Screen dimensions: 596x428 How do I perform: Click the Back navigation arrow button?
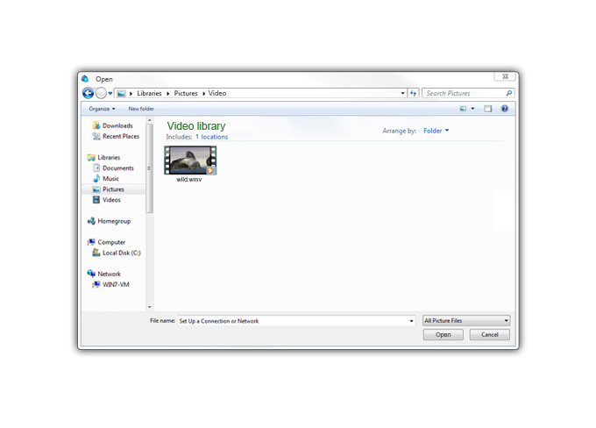point(88,93)
